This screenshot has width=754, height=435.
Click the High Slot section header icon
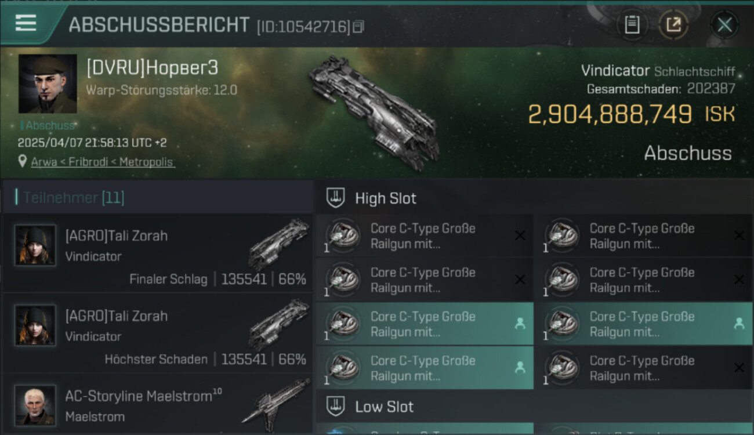click(x=335, y=198)
